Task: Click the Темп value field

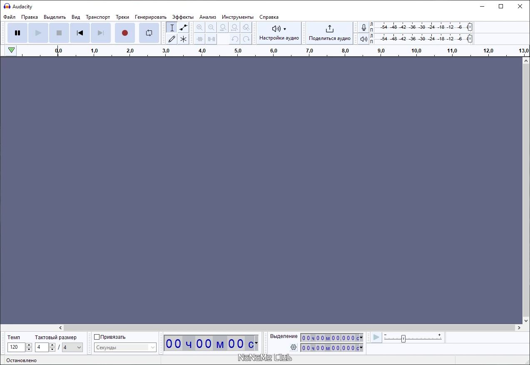Action: [x=16, y=347]
